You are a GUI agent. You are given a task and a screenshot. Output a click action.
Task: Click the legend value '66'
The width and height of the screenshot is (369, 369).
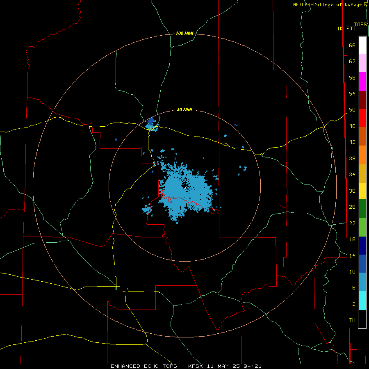[352, 46]
